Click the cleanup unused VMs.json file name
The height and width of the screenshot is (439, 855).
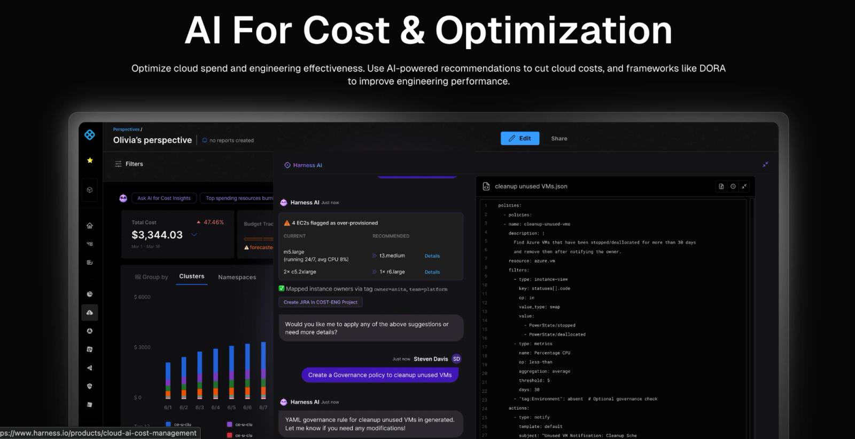(531, 186)
